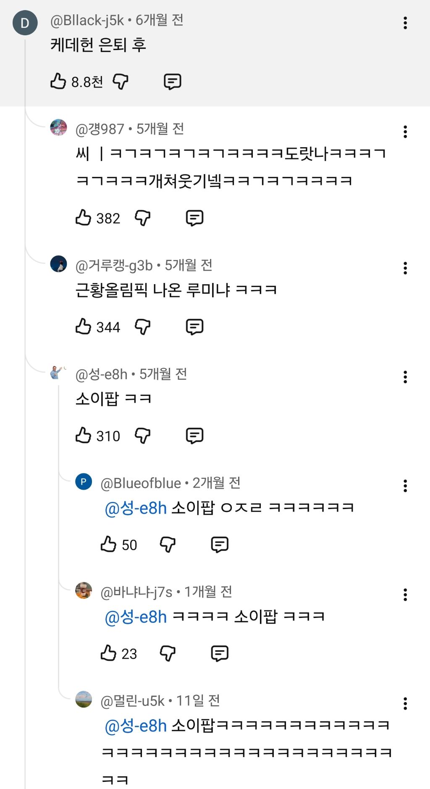
Task: Reply to the @바냐나-j7s comment
Action: click(220, 653)
